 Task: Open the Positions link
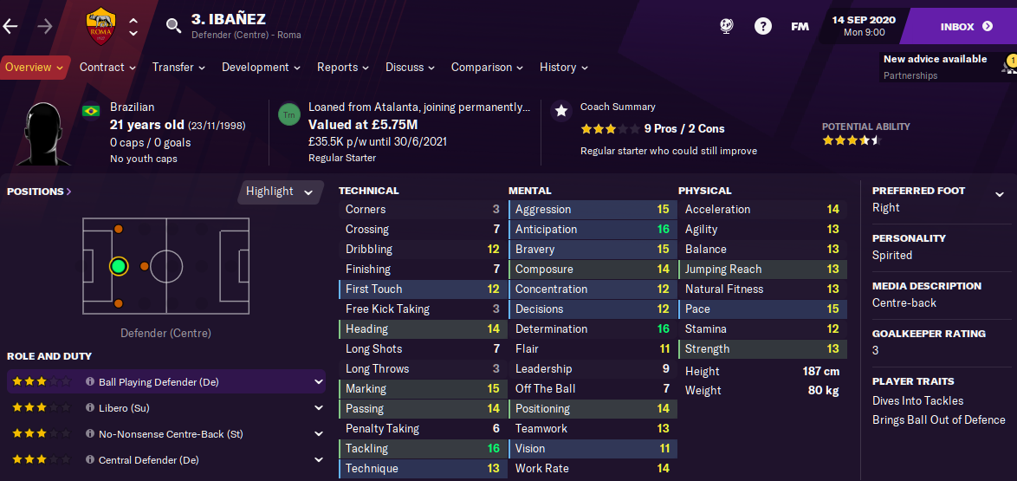click(39, 192)
